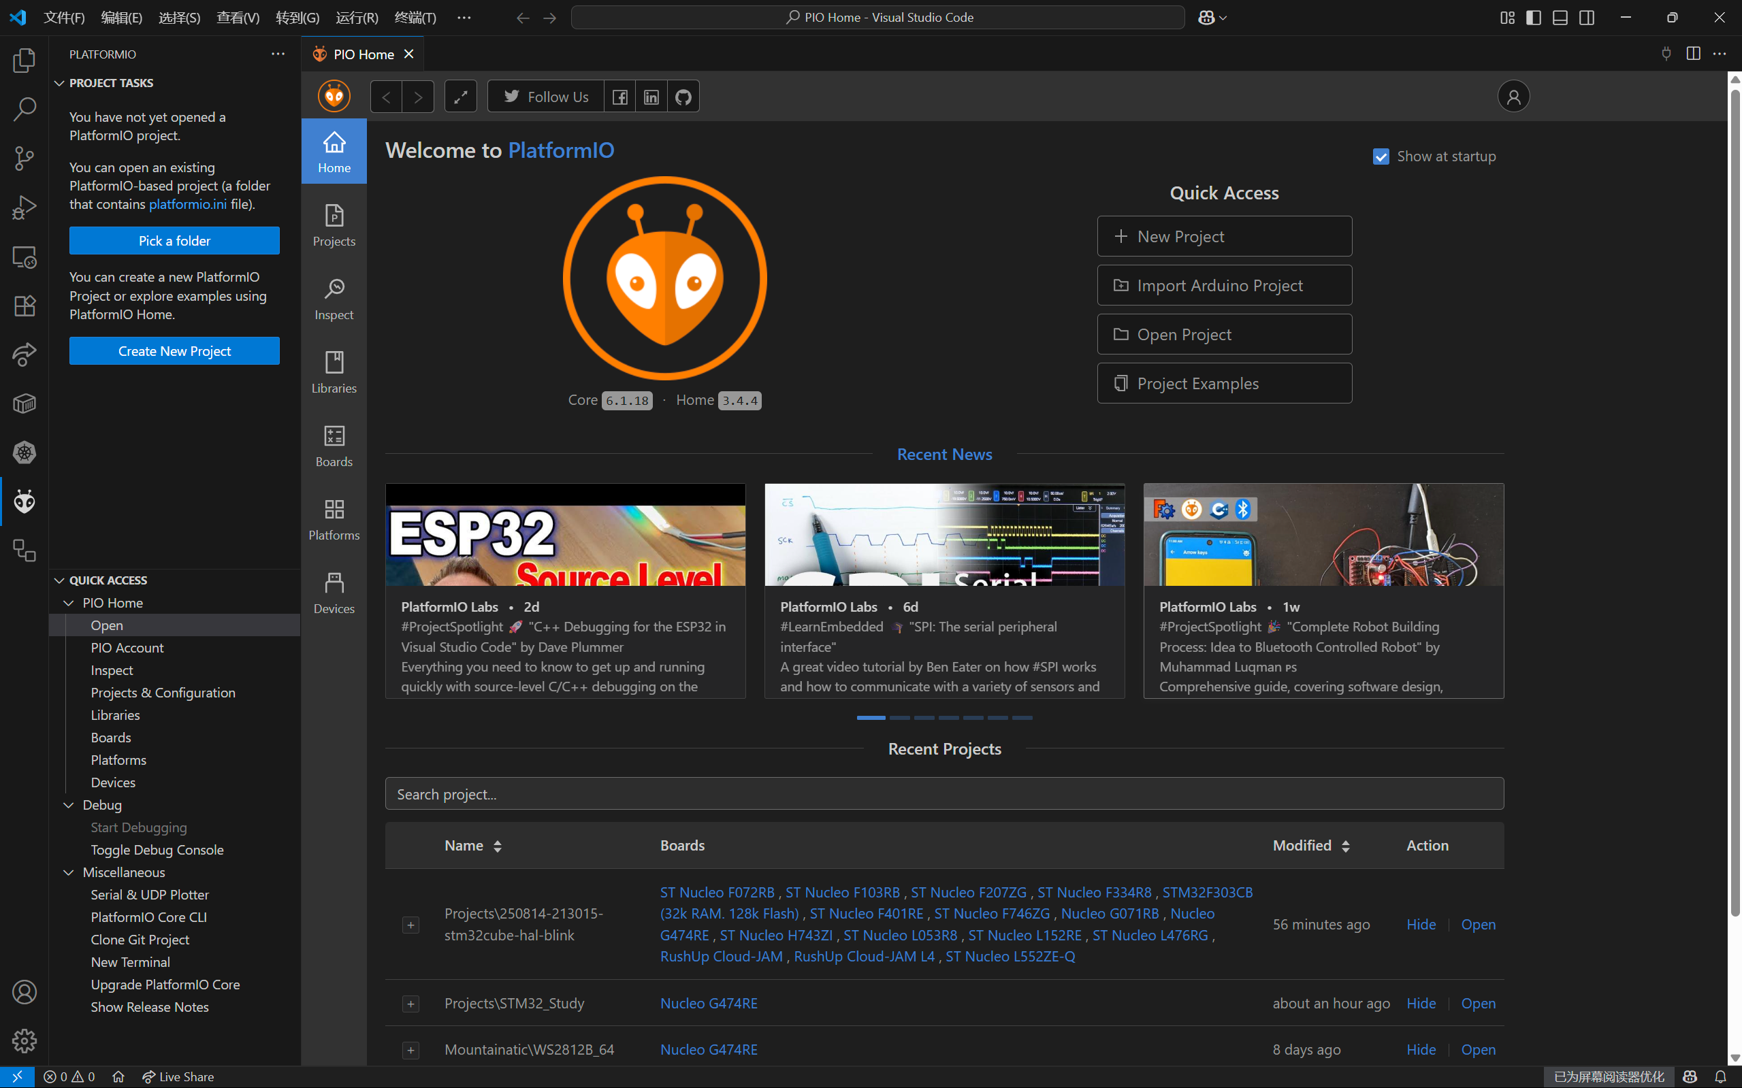Screen dimensions: 1742x1088
Task: Open the 终端(T) menu
Action: pos(415,17)
